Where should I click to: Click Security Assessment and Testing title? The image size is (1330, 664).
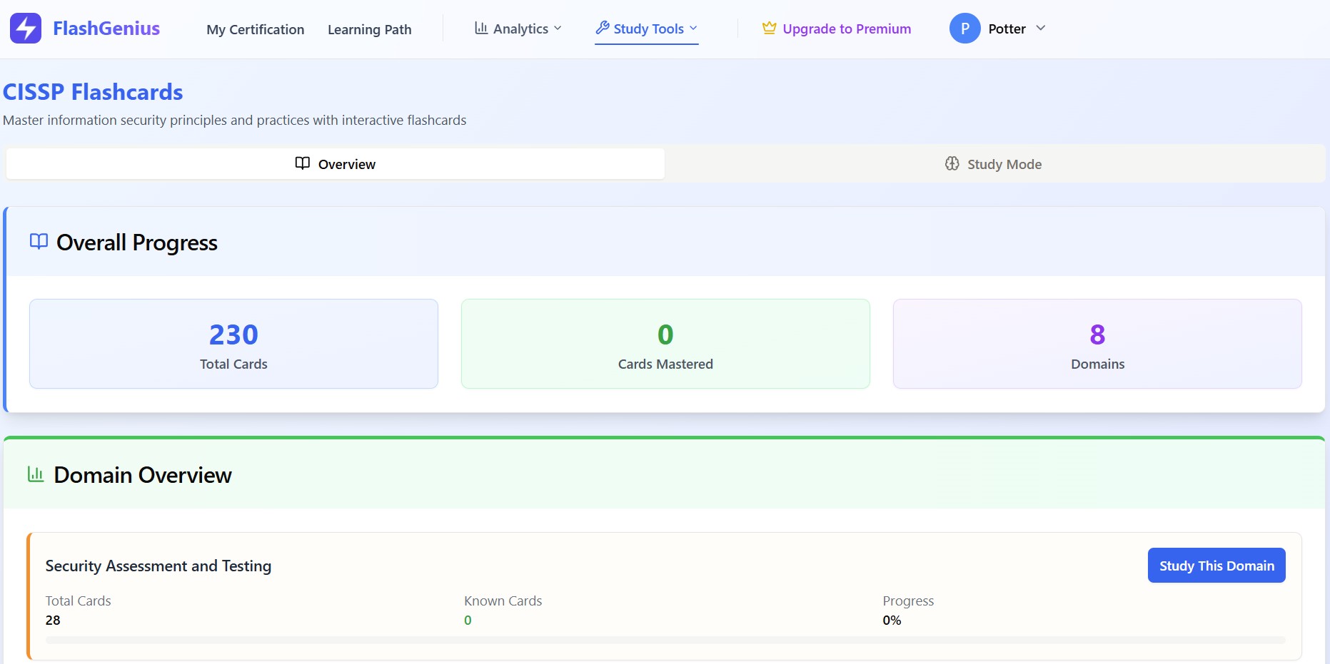coord(158,566)
